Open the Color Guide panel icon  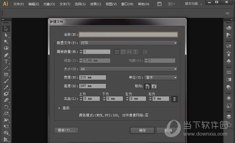coord(229,35)
